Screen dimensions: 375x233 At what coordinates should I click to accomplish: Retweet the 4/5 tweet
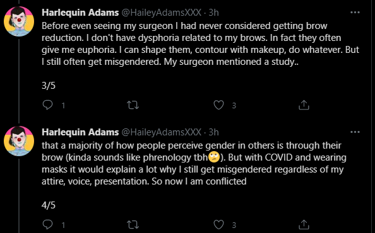(x=133, y=225)
